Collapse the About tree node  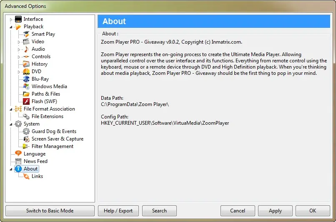tap(11, 169)
